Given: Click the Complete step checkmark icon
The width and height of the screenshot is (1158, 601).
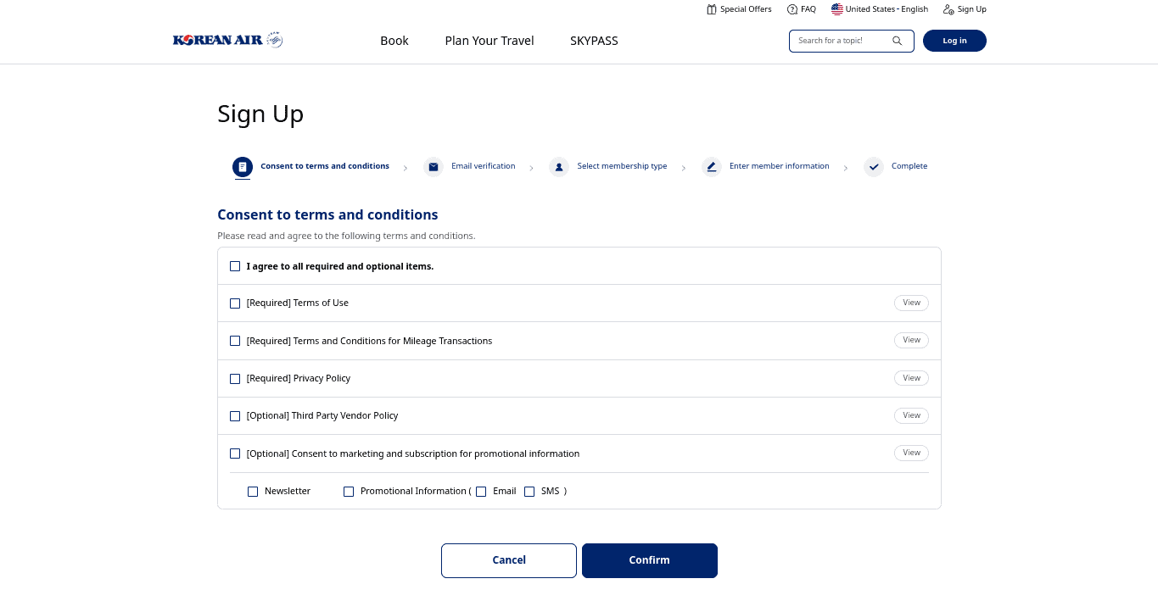Looking at the screenshot, I should click(874, 167).
